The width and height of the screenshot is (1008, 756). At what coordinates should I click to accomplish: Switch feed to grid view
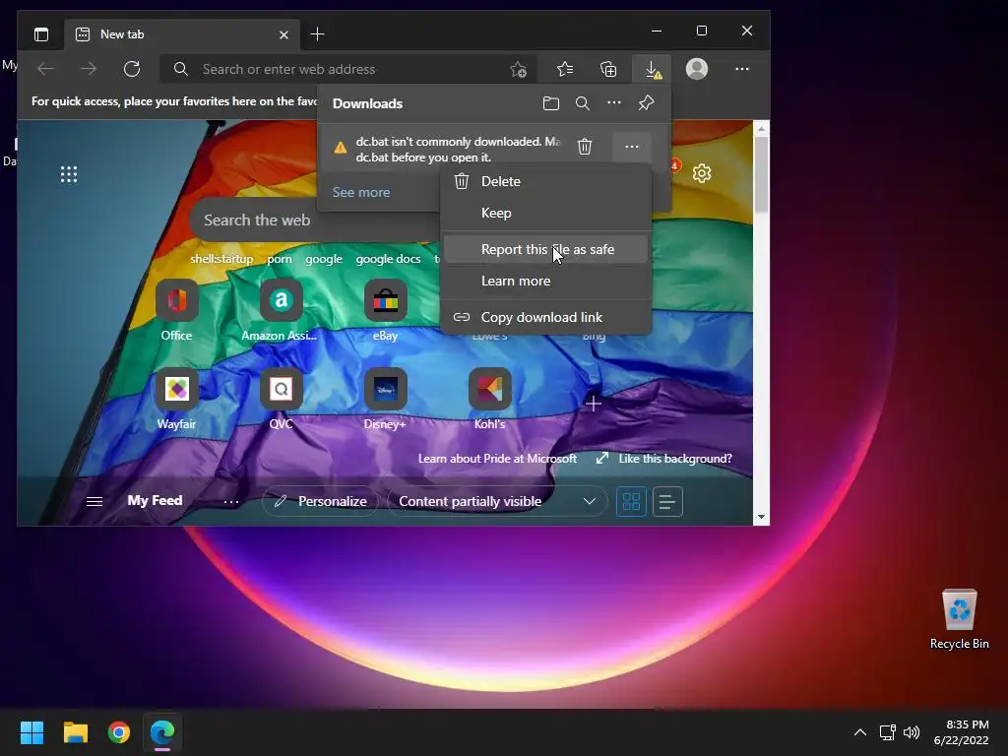pyautogui.click(x=631, y=501)
